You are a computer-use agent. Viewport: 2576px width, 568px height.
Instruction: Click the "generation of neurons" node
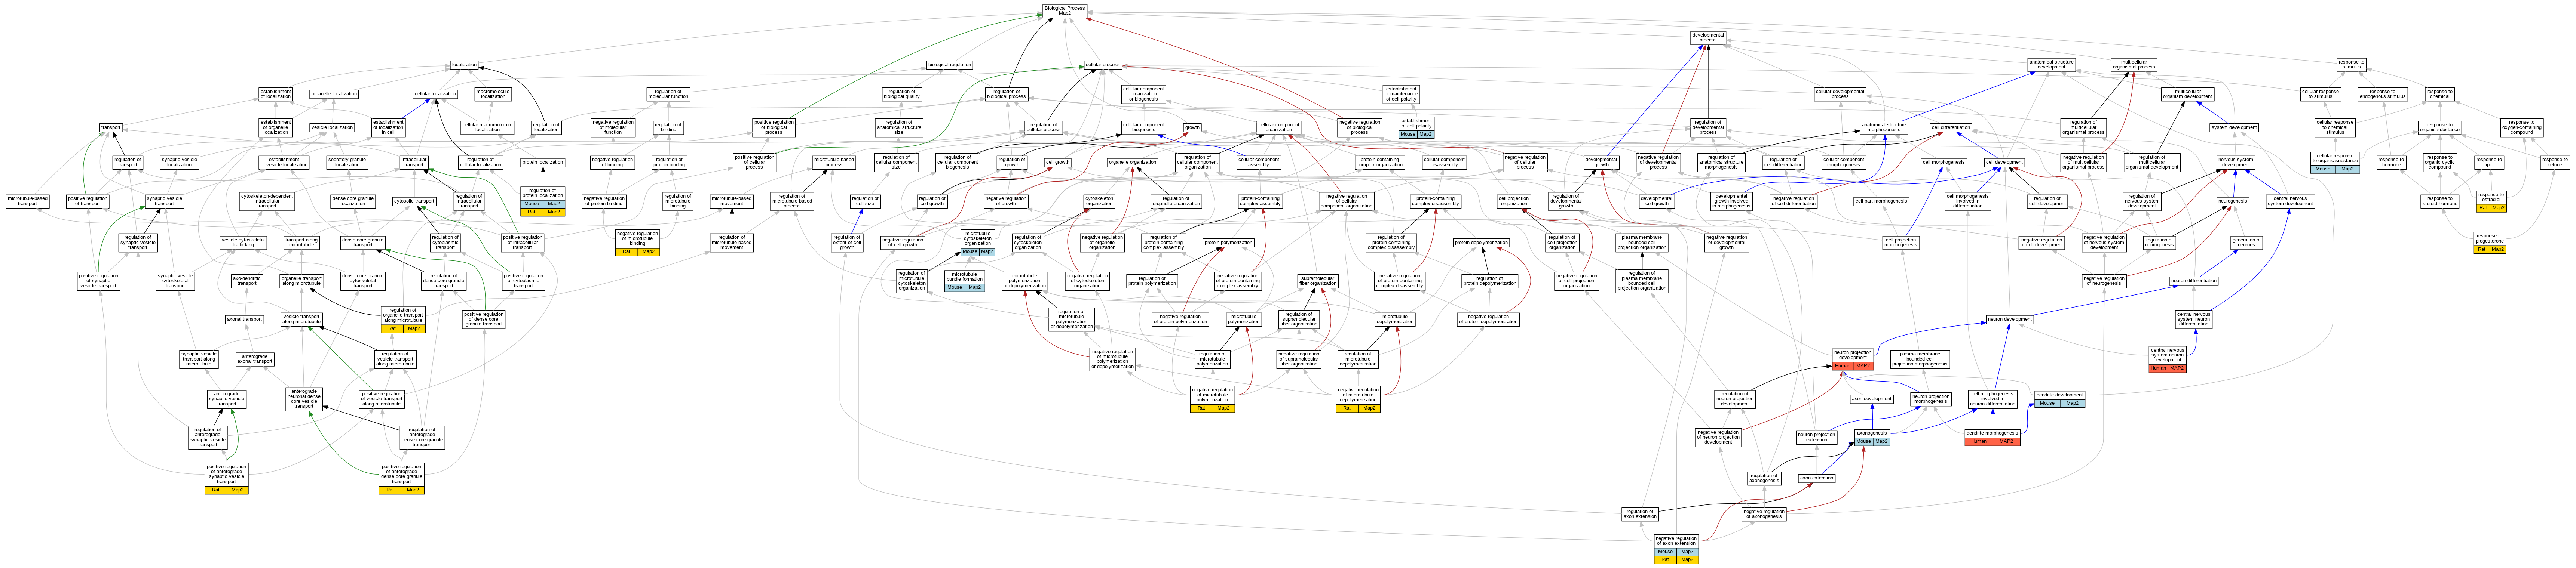(2246, 243)
